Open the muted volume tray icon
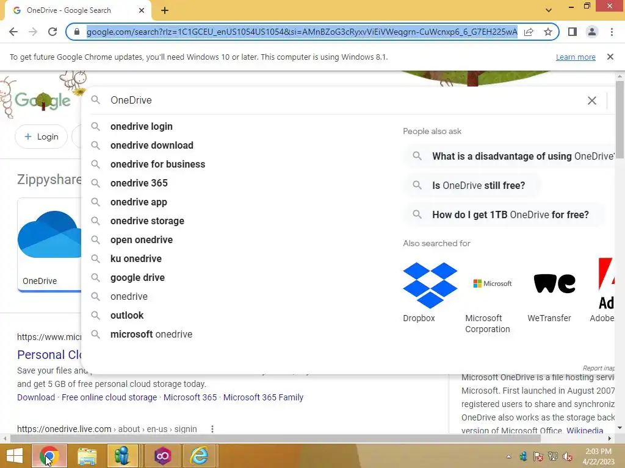Image resolution: width=625 pixels, height=468 pixels. 568,456
